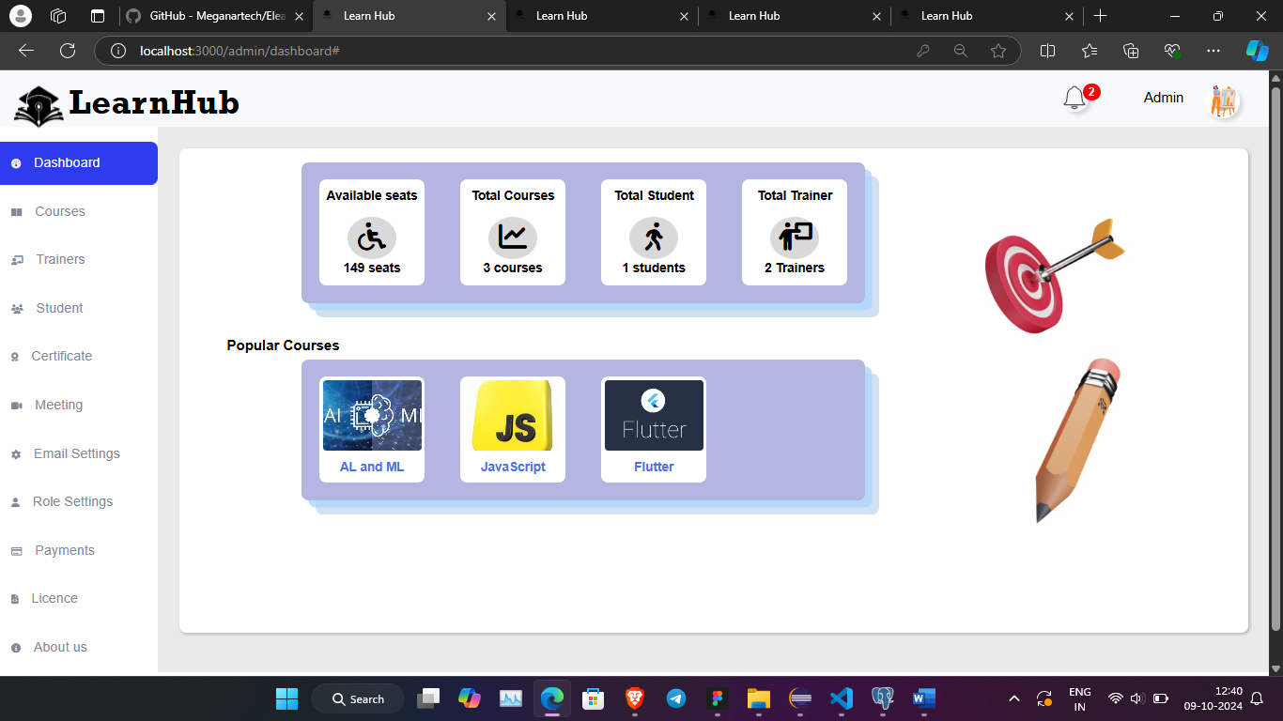1283x721 pixels.
Task: Expand hidden icons in the system tray
Action: 1013,698
